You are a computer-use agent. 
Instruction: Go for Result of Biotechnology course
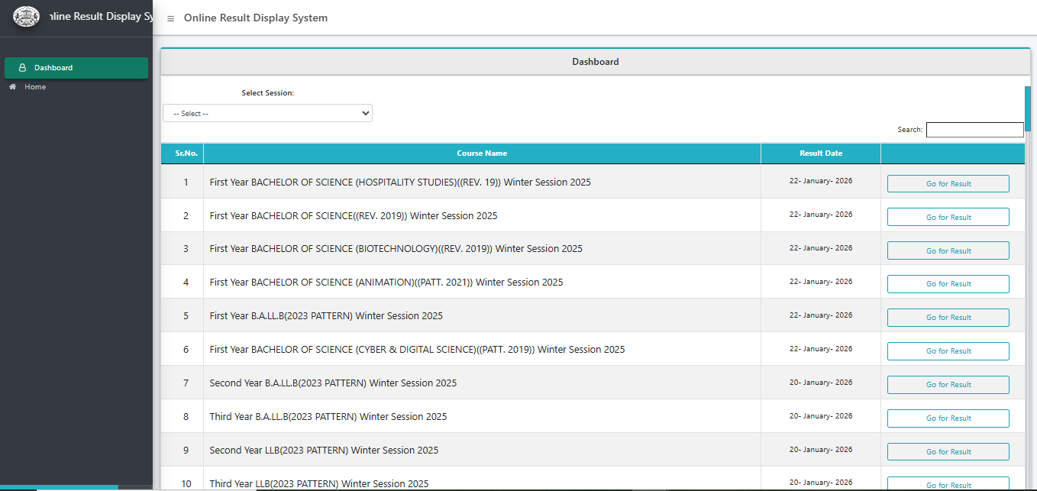point(948,250)
